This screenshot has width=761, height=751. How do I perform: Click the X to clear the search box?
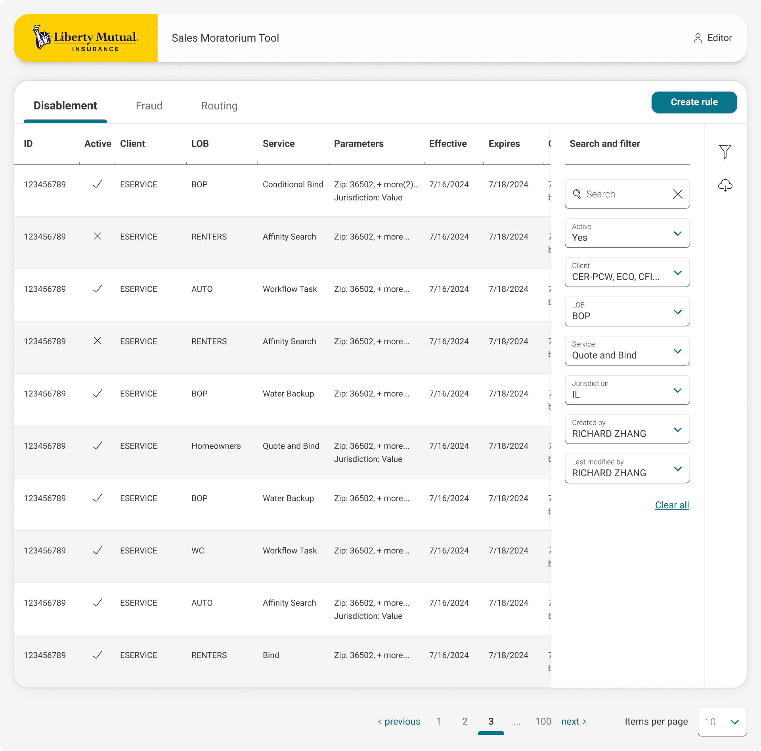(677, 194)
